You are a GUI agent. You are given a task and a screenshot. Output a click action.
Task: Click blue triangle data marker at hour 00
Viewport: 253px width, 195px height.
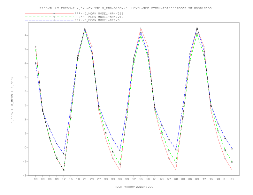(x=36, y=63)
